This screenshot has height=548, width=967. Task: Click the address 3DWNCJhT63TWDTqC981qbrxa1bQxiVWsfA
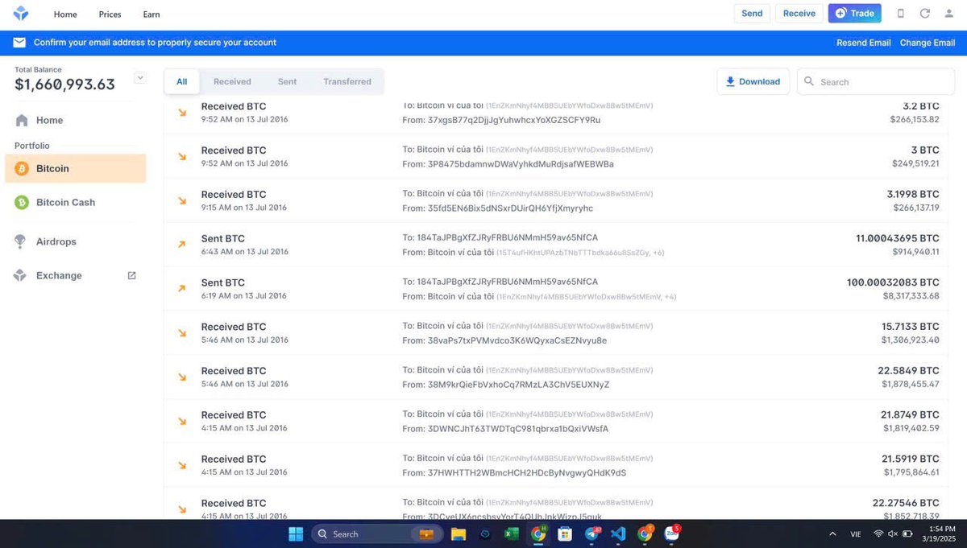coord(518,429)
